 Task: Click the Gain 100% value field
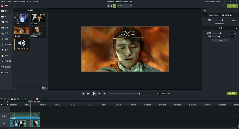[x=233, y=20]
